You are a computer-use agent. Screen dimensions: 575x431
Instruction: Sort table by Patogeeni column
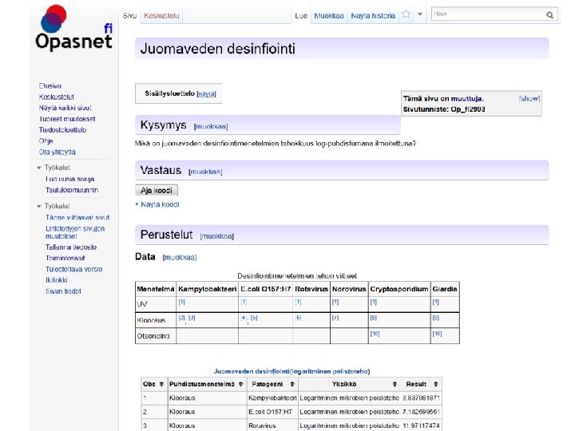tap(292, 384)
